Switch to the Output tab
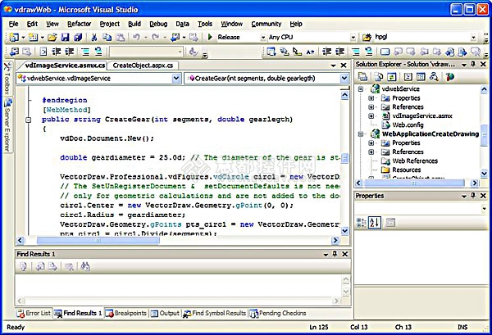This screenshot has width=492, height=335. tap(165, 313)
